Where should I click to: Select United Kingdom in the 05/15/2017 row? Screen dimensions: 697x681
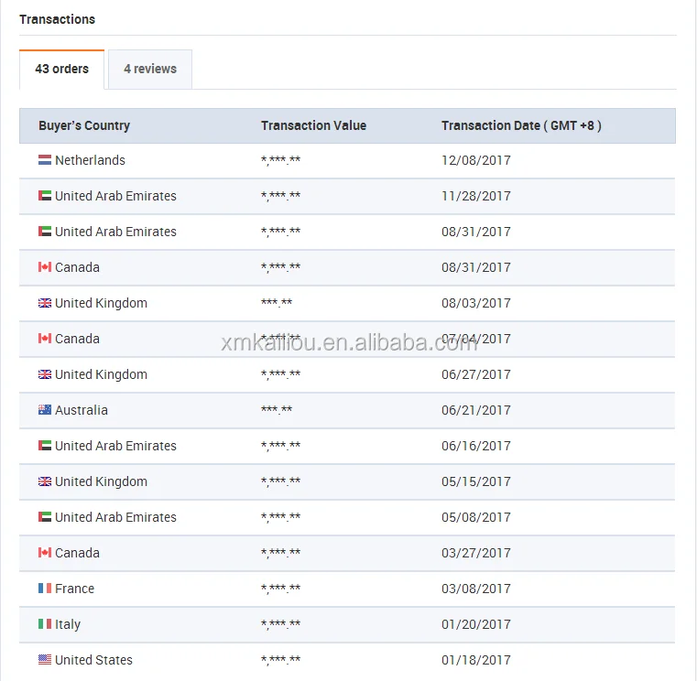(x=101, y=481)
